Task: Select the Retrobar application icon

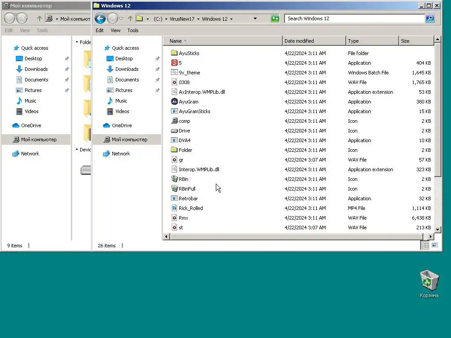Action: tap(174, 198)
